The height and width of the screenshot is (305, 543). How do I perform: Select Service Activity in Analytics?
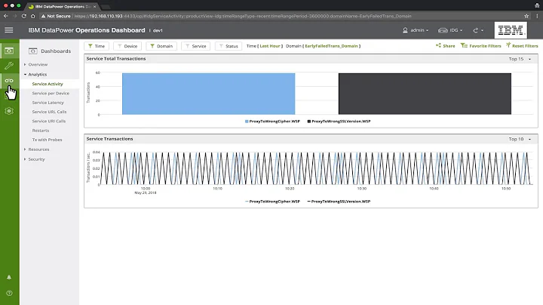(x=48, y=84)
